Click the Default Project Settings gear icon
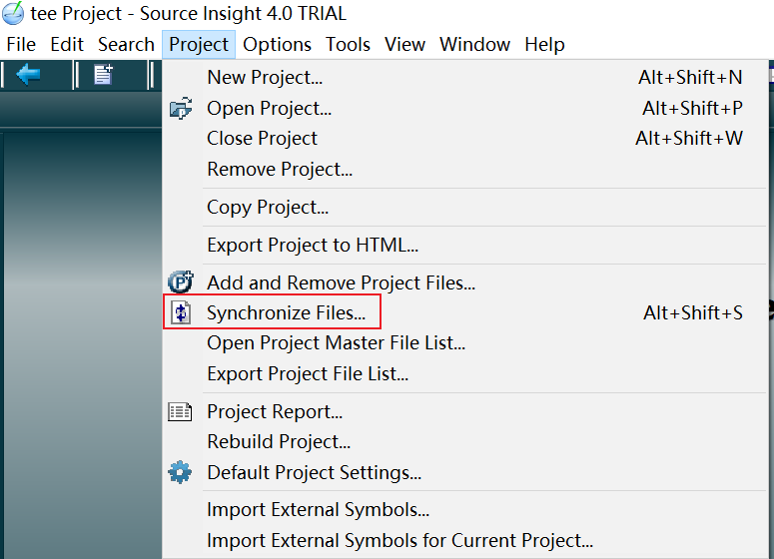 point(180,472)
